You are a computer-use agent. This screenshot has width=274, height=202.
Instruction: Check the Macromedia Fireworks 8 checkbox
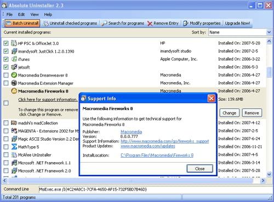pos(6,103)
